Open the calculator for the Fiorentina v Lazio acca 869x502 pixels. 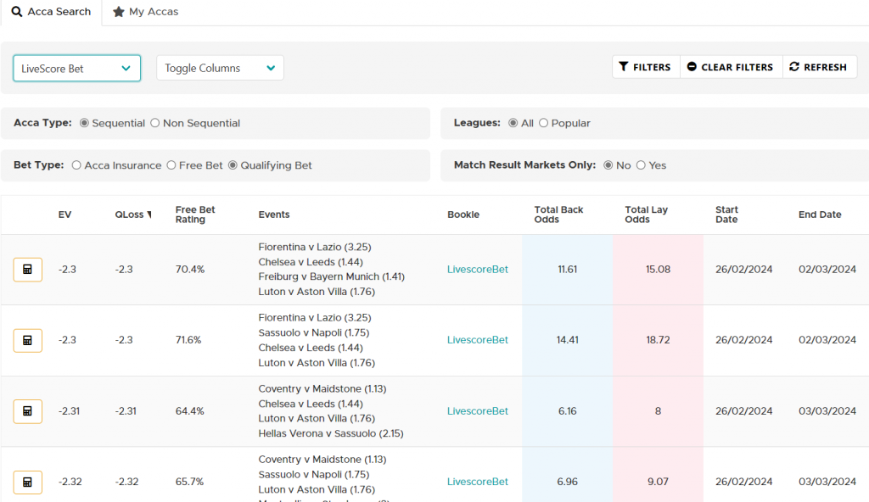tap(27, 269)
